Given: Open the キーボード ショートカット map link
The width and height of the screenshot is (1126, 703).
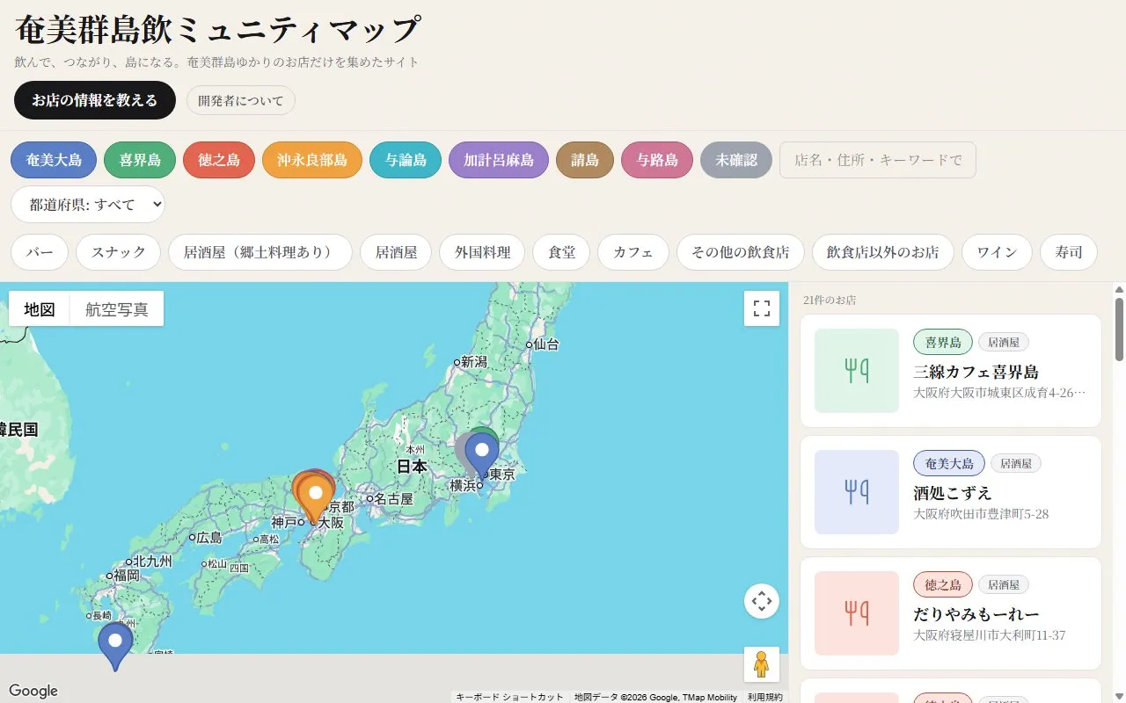Looking at the screenshot, I should tap(509, 697).
